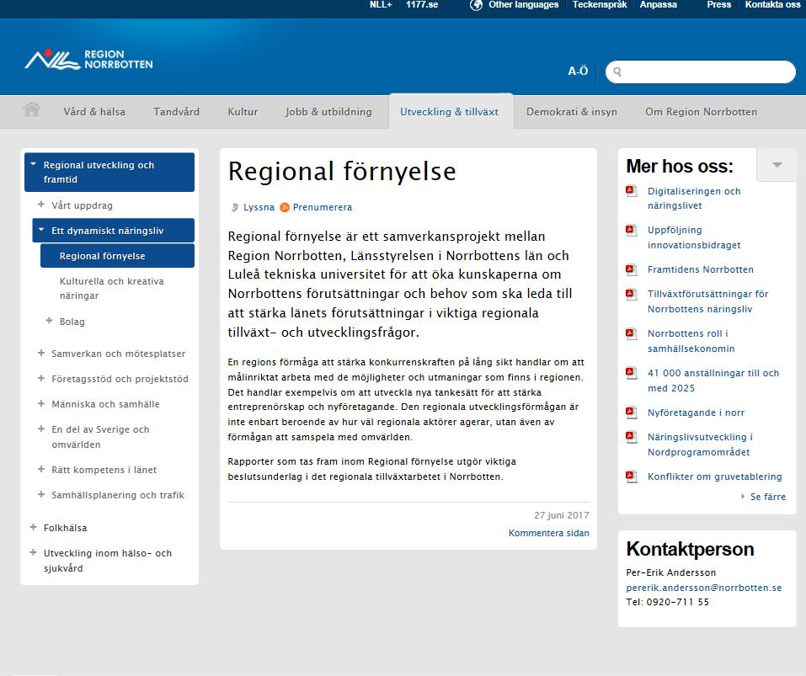Click the Lyssna speaker icon
Viewport: 806px width, 676px height.
coord(234,208)
